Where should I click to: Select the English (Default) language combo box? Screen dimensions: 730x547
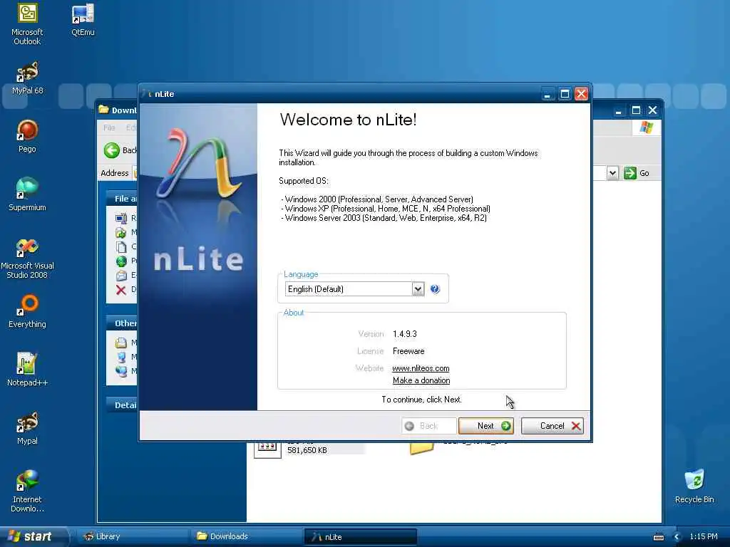tap(354, 289)
